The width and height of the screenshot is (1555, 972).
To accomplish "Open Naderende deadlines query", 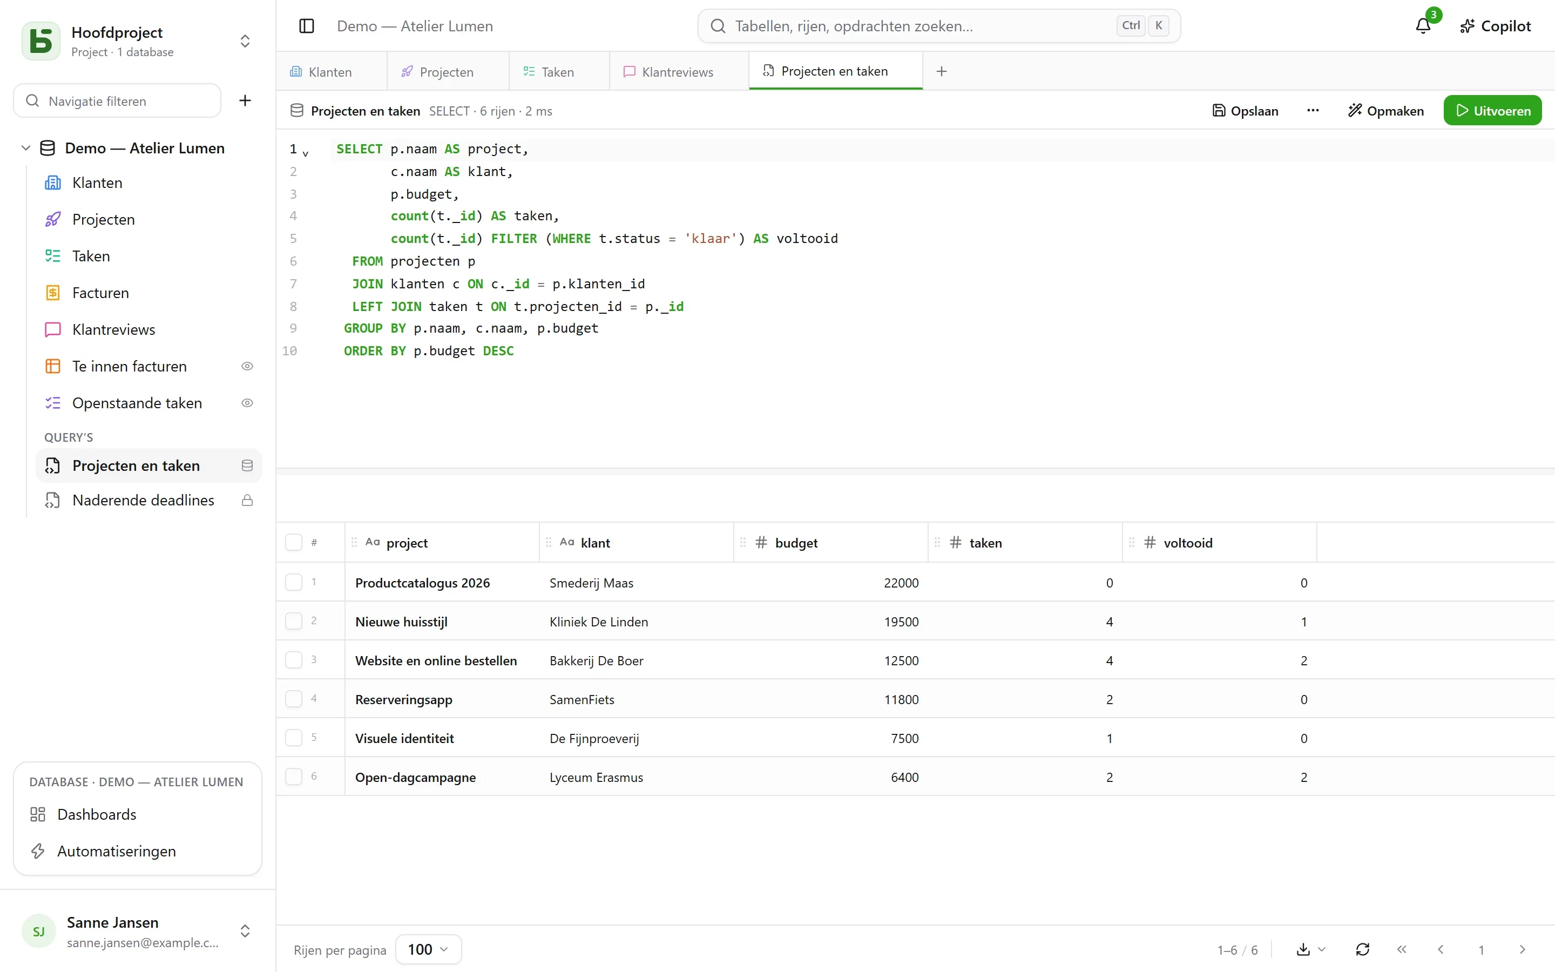I will (x=149, y=500).
